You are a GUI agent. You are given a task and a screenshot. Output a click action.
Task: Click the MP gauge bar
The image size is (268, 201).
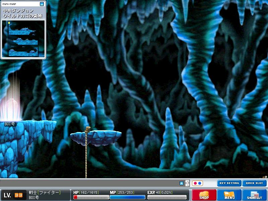(x=128, y=197)
